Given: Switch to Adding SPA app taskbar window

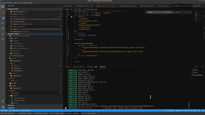Looking at the screenshot, I should pos(8,113).
